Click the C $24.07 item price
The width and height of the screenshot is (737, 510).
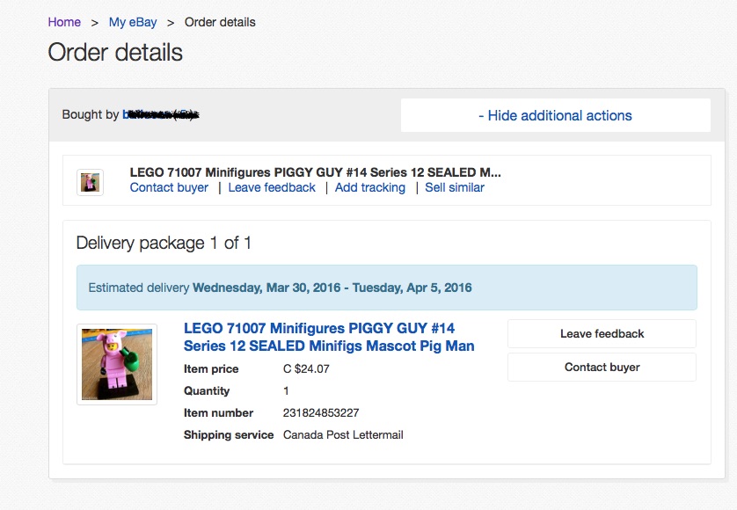click(306, 368)
